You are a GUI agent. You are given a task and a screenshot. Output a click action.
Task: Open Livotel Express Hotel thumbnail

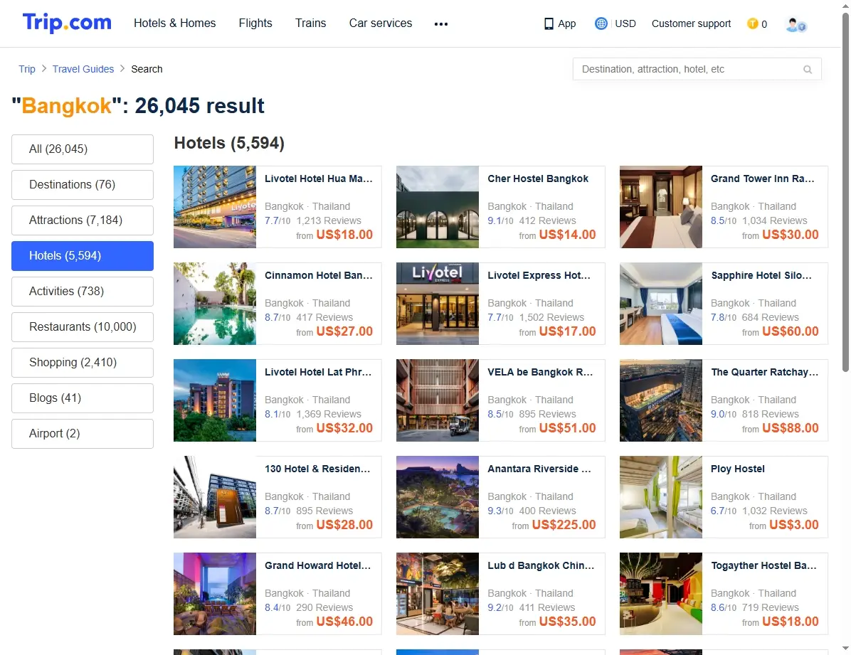438,304
